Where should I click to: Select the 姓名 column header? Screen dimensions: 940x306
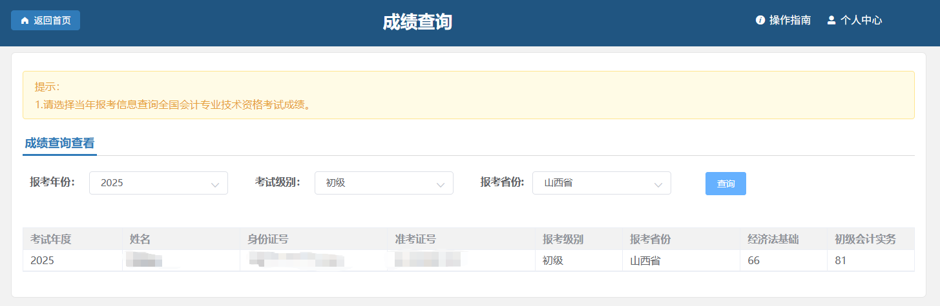[140, 239]
